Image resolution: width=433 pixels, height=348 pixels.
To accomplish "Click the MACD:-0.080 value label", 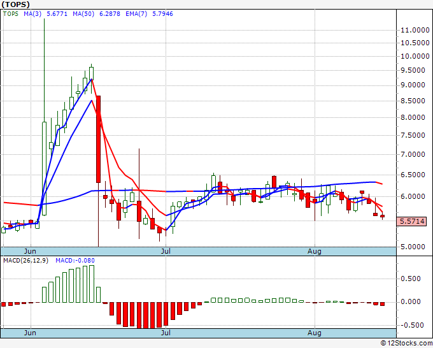I will click(74, 261).
